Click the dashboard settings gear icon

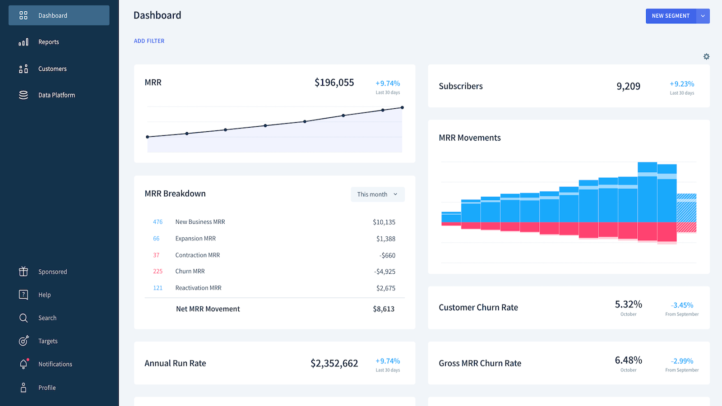coord(706,56)
